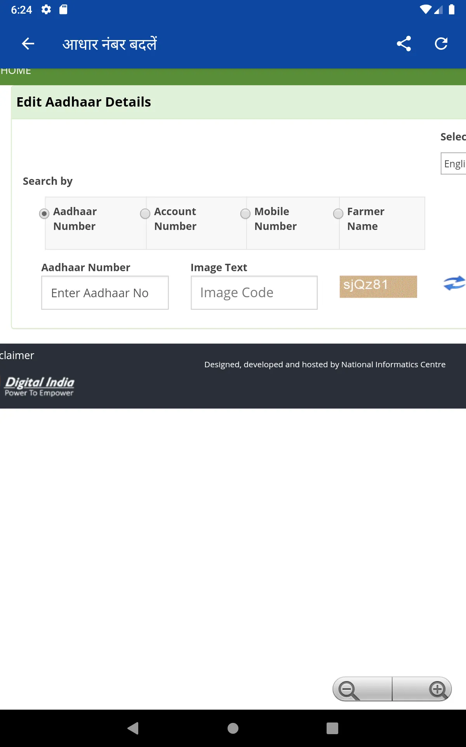Open the language dropdown showing English
466x747 pixels.
pos(453,163)
